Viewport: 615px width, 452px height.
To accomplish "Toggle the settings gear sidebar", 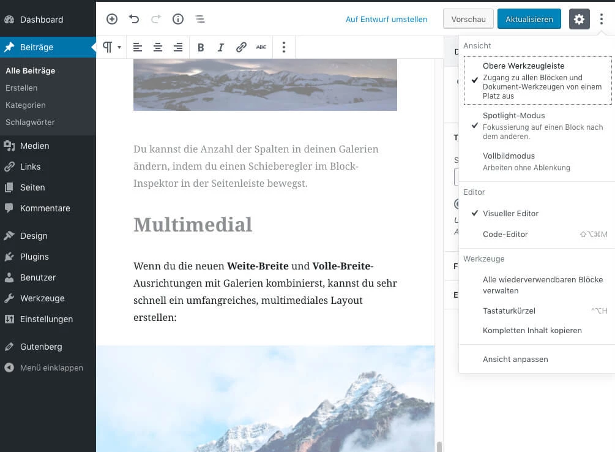I will pos(579,19).
